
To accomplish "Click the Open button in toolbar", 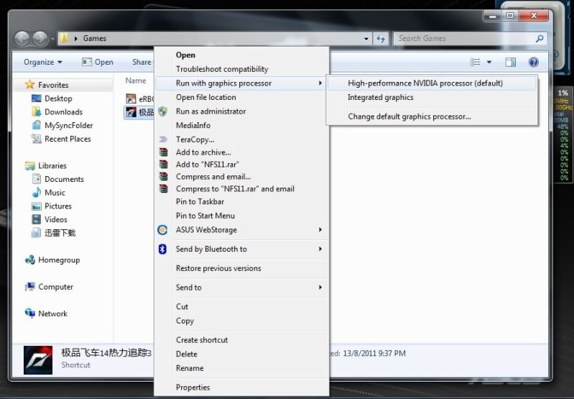I will [98, 63].
